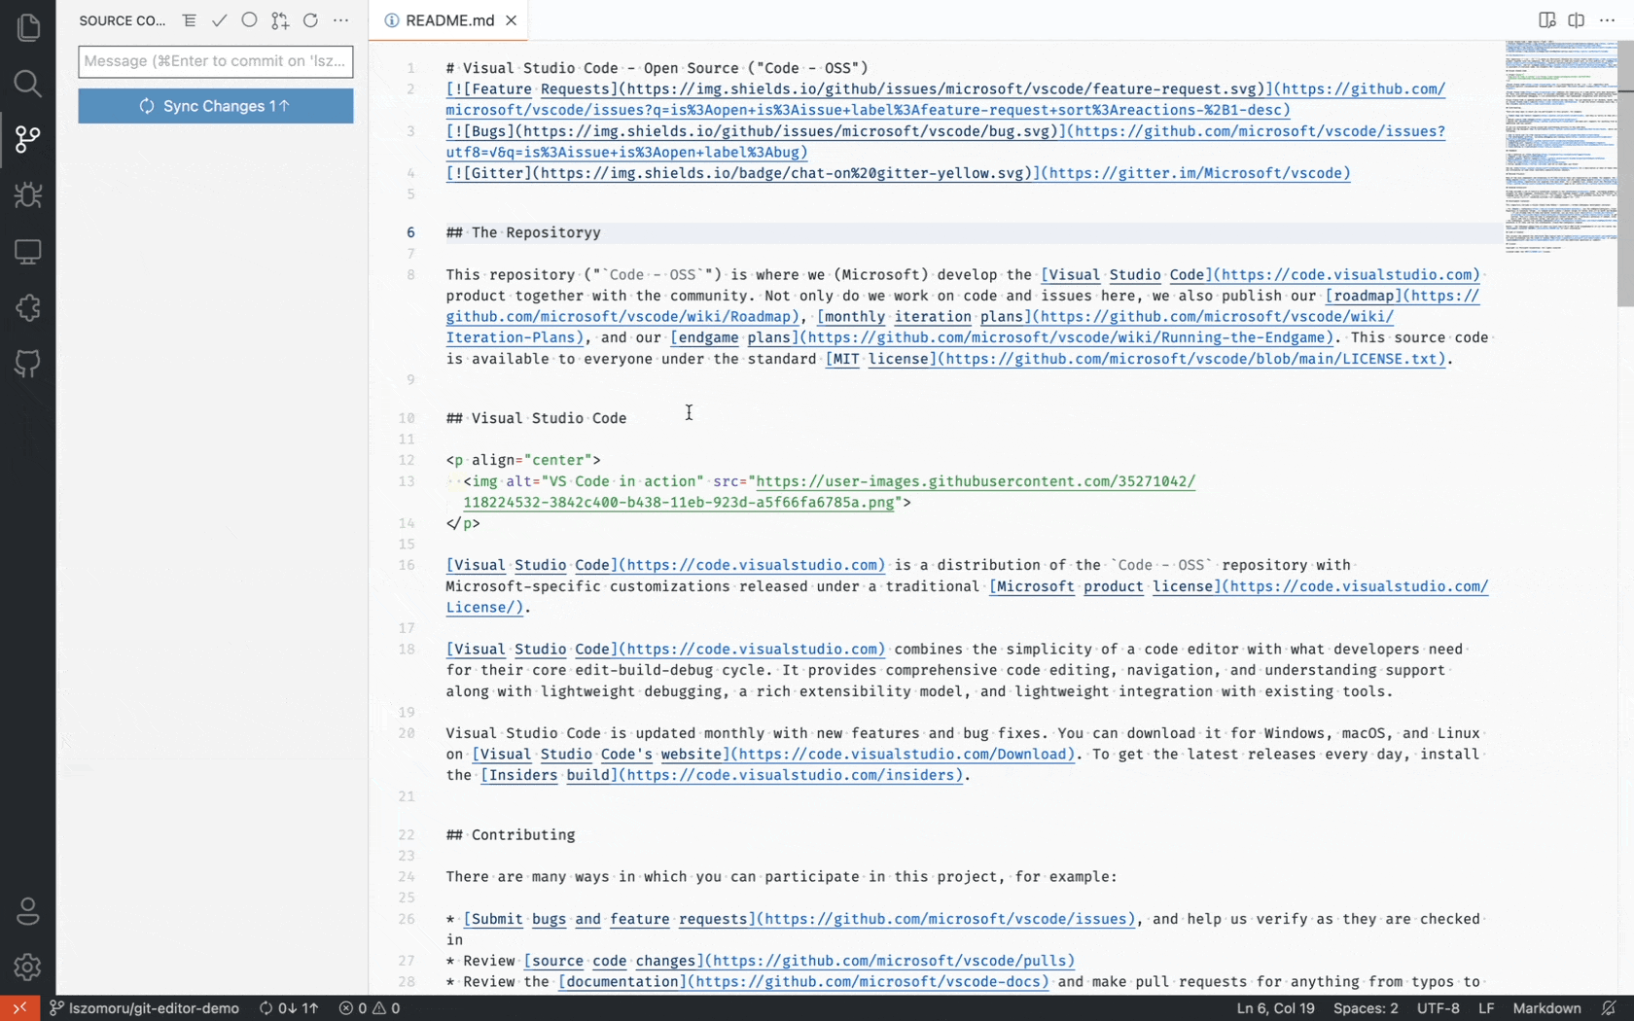Viewport: 1634px width, 1021px height.
Task: Open the language mode selector showing Markdown
Action: 1546,1008
